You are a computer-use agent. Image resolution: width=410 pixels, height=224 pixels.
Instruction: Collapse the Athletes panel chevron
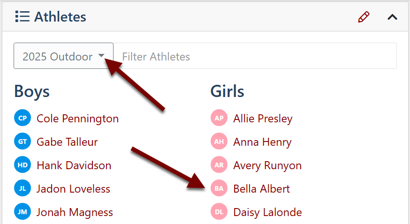coord(392,17)
